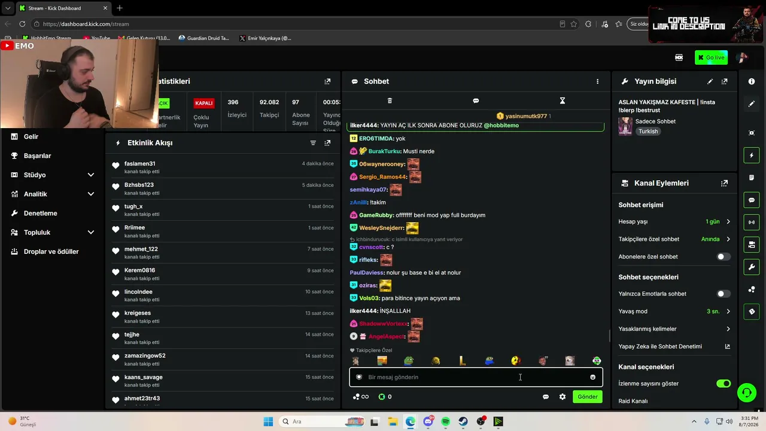The width and height of the screenshot is (766, 431).
Task: Open chat settings gear icon
Action: (562, 396)
